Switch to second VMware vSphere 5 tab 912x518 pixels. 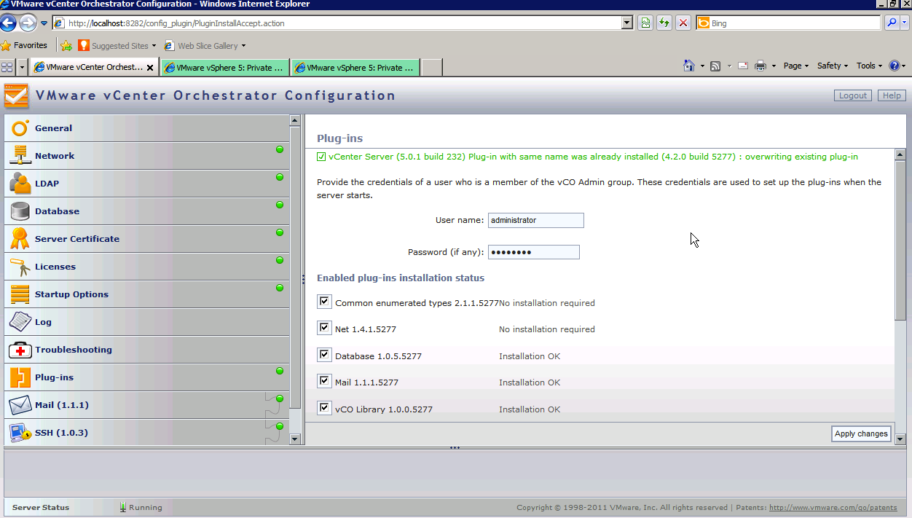[x=224, y=68]
